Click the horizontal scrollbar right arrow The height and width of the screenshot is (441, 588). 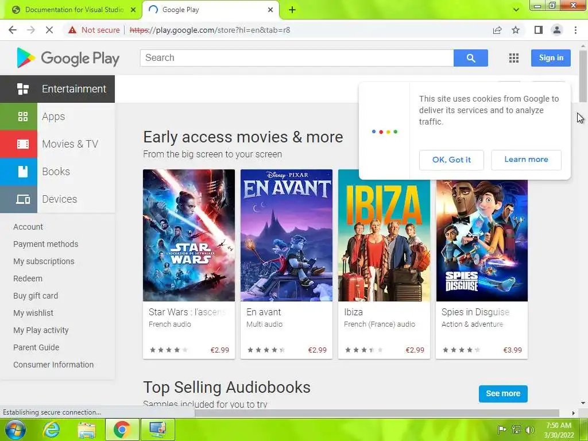(574, 413)
